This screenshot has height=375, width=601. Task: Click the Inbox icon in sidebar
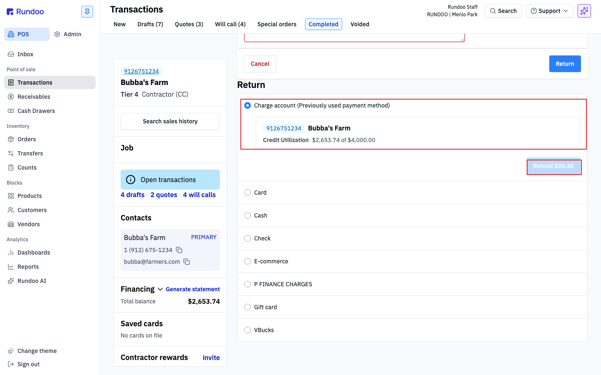point(11,54)
